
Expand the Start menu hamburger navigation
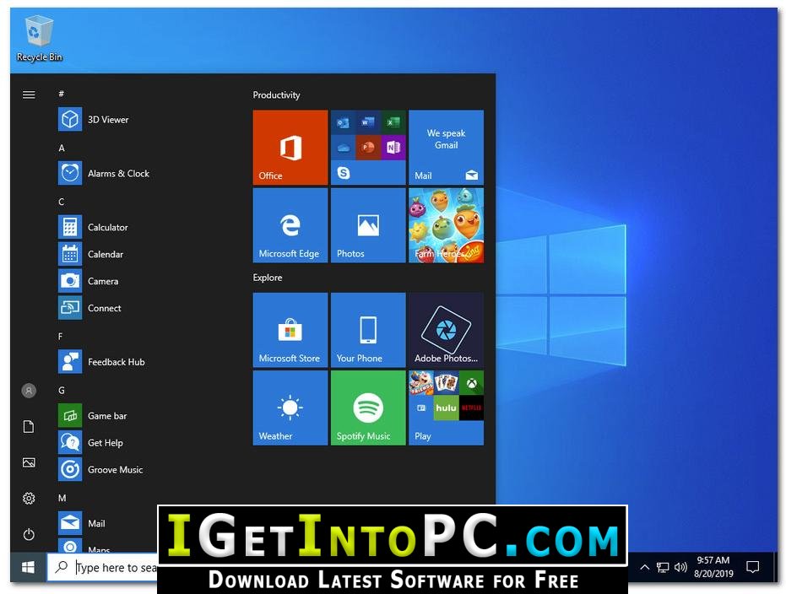pyautogui.click(x=29, y=94)
